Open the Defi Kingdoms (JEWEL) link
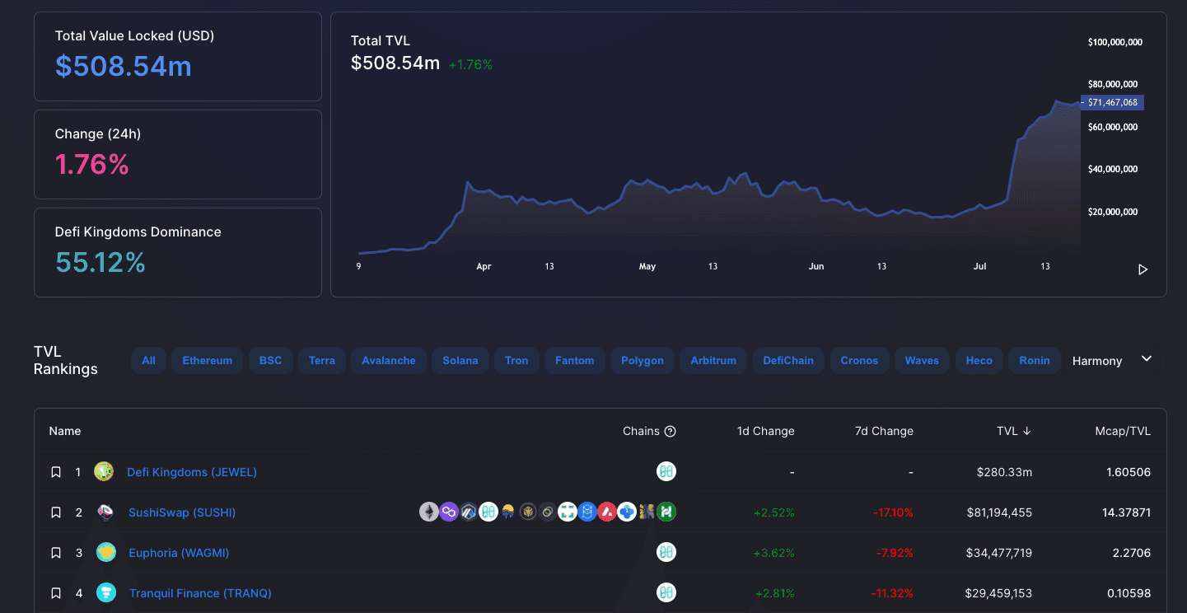This screenshot has width=1187, height=613. click(x=192, y=472)
